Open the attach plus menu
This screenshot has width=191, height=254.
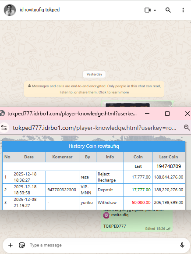(x=11, y=245)
